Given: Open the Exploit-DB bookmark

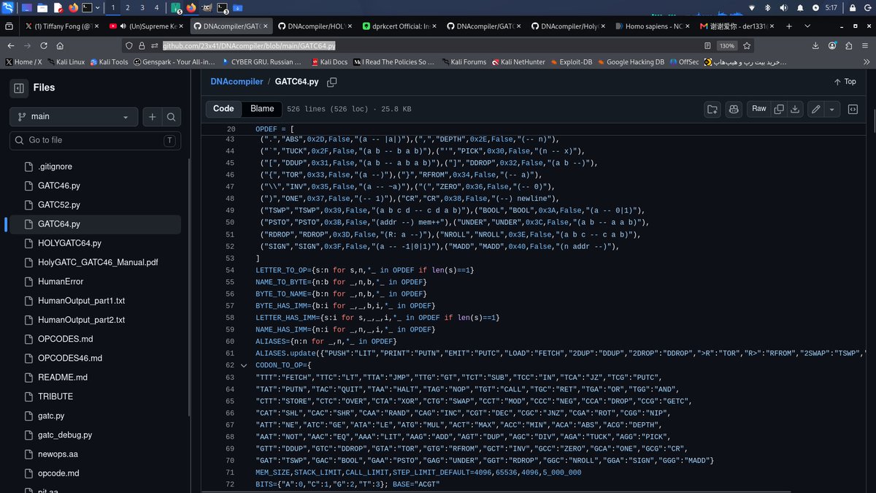Looking at the screenshot, I should 572,62.
